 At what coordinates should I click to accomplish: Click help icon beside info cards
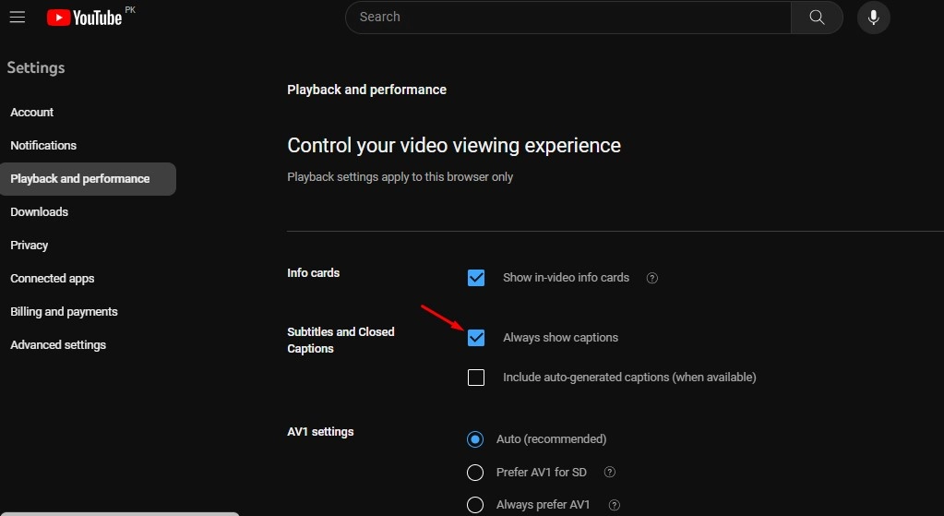pos(652,278)
